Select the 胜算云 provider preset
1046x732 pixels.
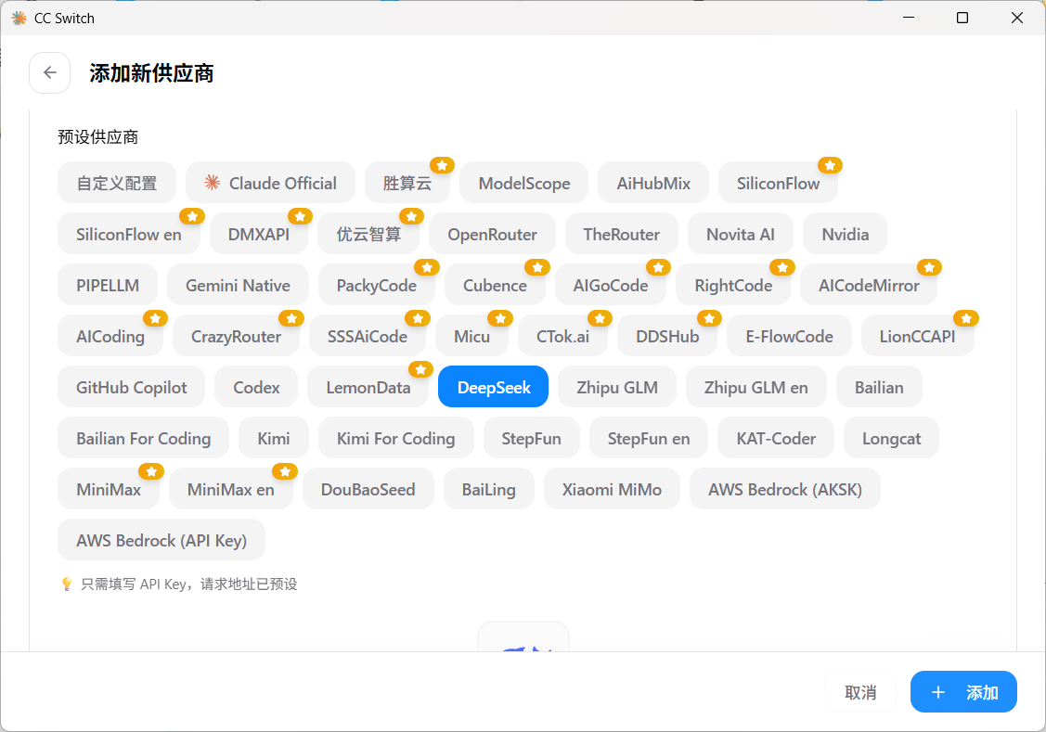[x=407, y=183]
